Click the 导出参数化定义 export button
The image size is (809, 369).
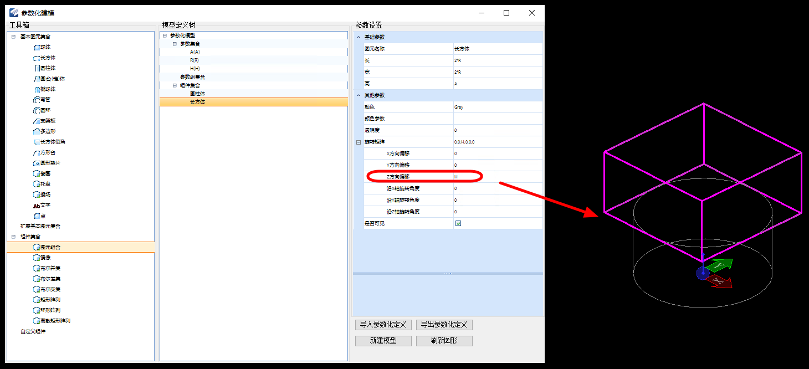[444, 325]
